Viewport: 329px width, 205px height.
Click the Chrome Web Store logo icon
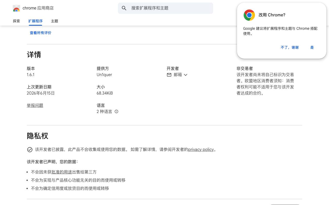click(16, 8)
